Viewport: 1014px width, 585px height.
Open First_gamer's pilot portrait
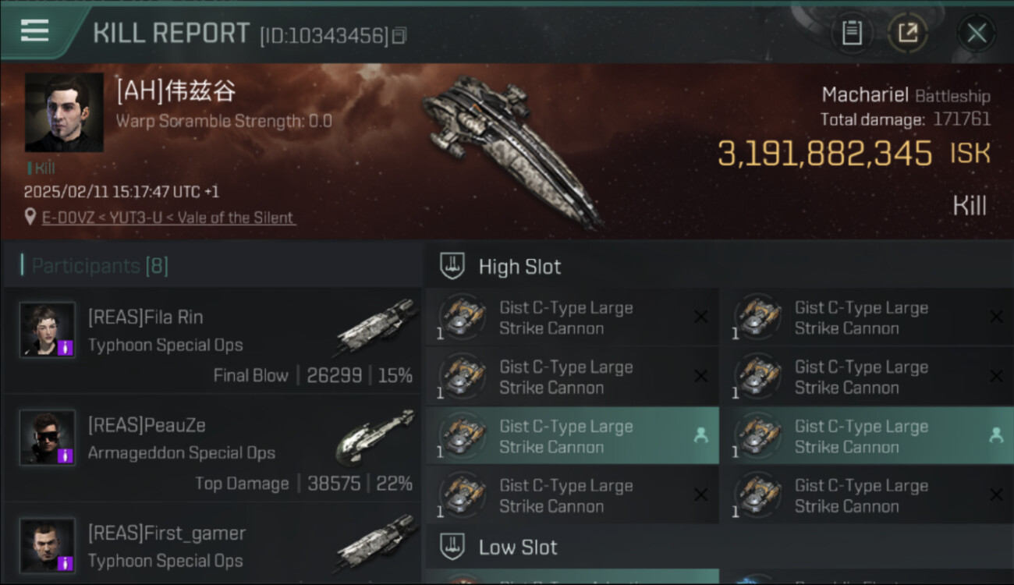[48, 545]
